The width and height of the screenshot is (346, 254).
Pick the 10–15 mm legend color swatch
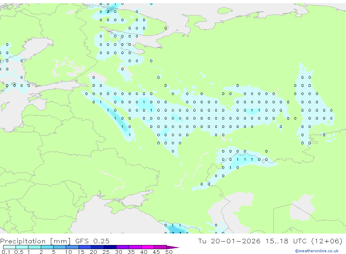tap(72, 247)
